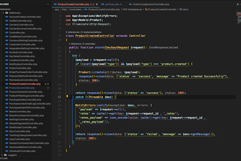The width and height of the screenshot is (241, 161).
Task: Open PublicAPISettingsController.php file
Action: [x=27, y=96]
